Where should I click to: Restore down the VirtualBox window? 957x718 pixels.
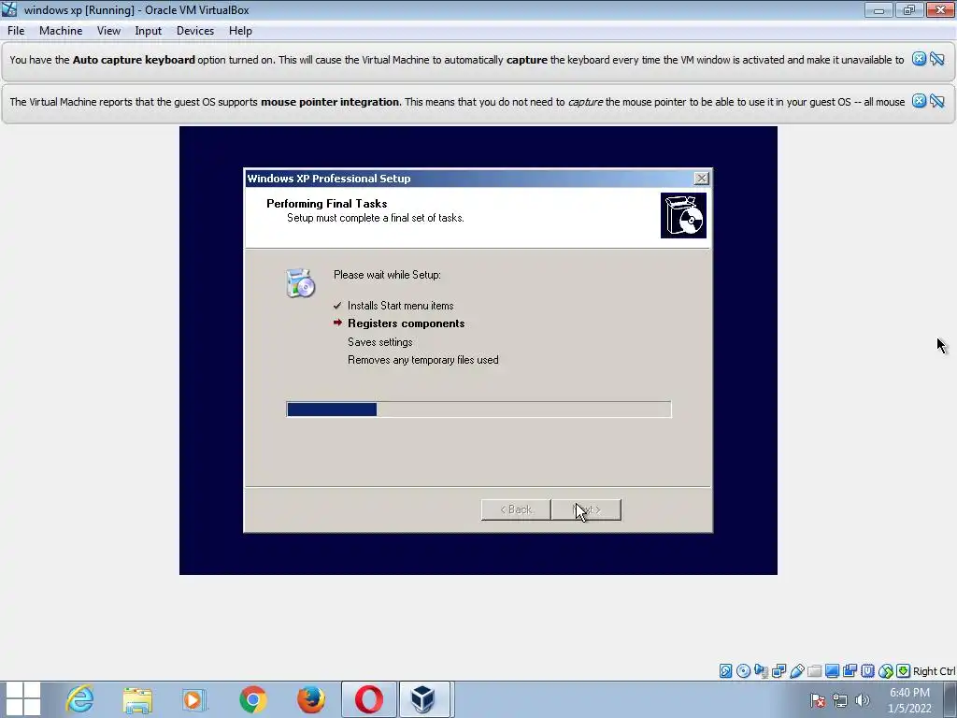tap(908, 9)
